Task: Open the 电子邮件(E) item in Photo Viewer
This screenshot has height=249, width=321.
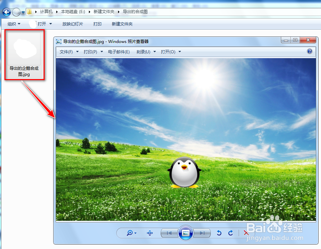Action: pos(119,52)
